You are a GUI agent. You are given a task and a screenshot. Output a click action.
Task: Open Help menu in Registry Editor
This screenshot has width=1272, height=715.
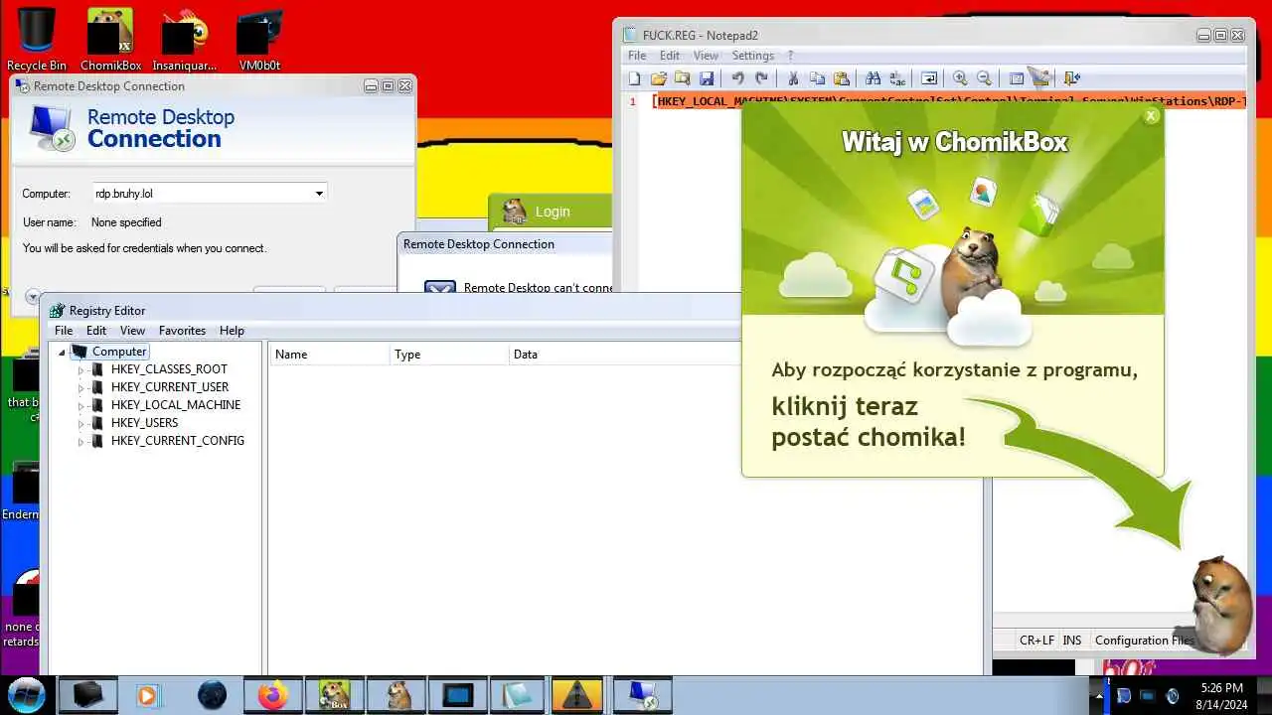coord(232,331)
